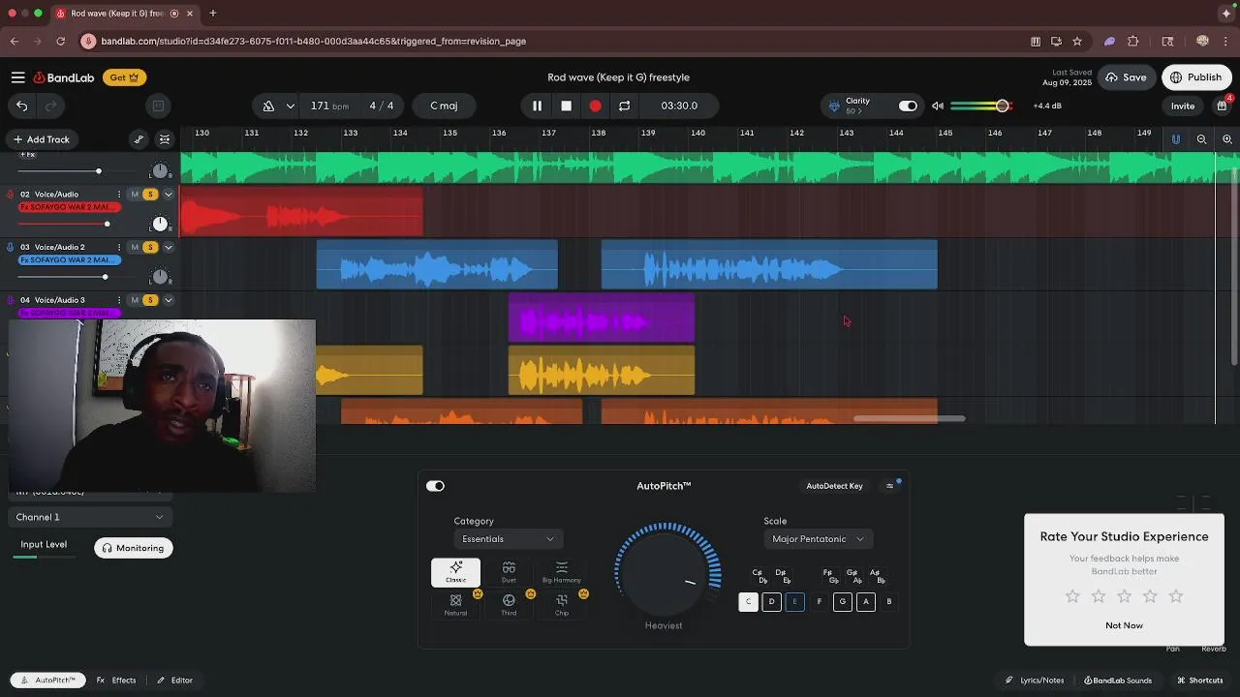Zoom in the timeline with plus magnifier
1240x697 pixels.
coord(1226,139)
